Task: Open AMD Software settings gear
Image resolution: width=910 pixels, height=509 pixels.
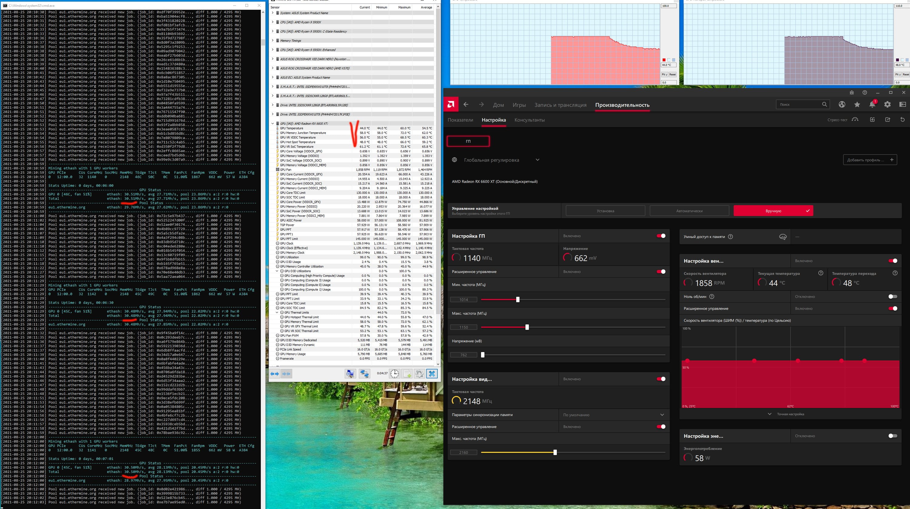Action: tap(887, 104)
